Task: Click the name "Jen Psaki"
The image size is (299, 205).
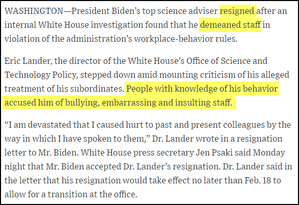Action: pos(214,153)
